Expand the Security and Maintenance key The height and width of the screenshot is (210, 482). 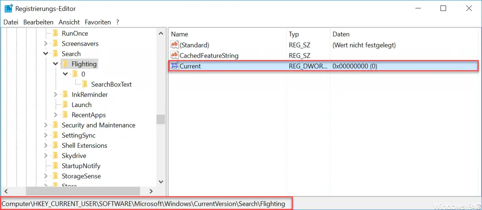pos(46,125)
